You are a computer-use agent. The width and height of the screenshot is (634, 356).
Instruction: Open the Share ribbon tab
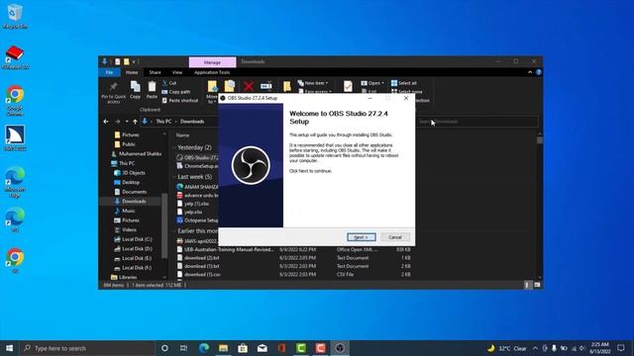click(x=155, y=72)
